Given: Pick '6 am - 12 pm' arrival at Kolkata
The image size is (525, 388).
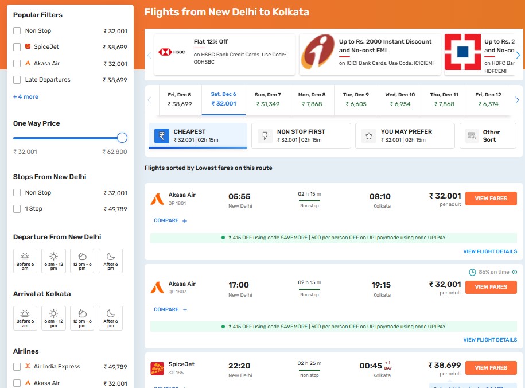Looking at the screenshot, I should click(x=53, y=317).
